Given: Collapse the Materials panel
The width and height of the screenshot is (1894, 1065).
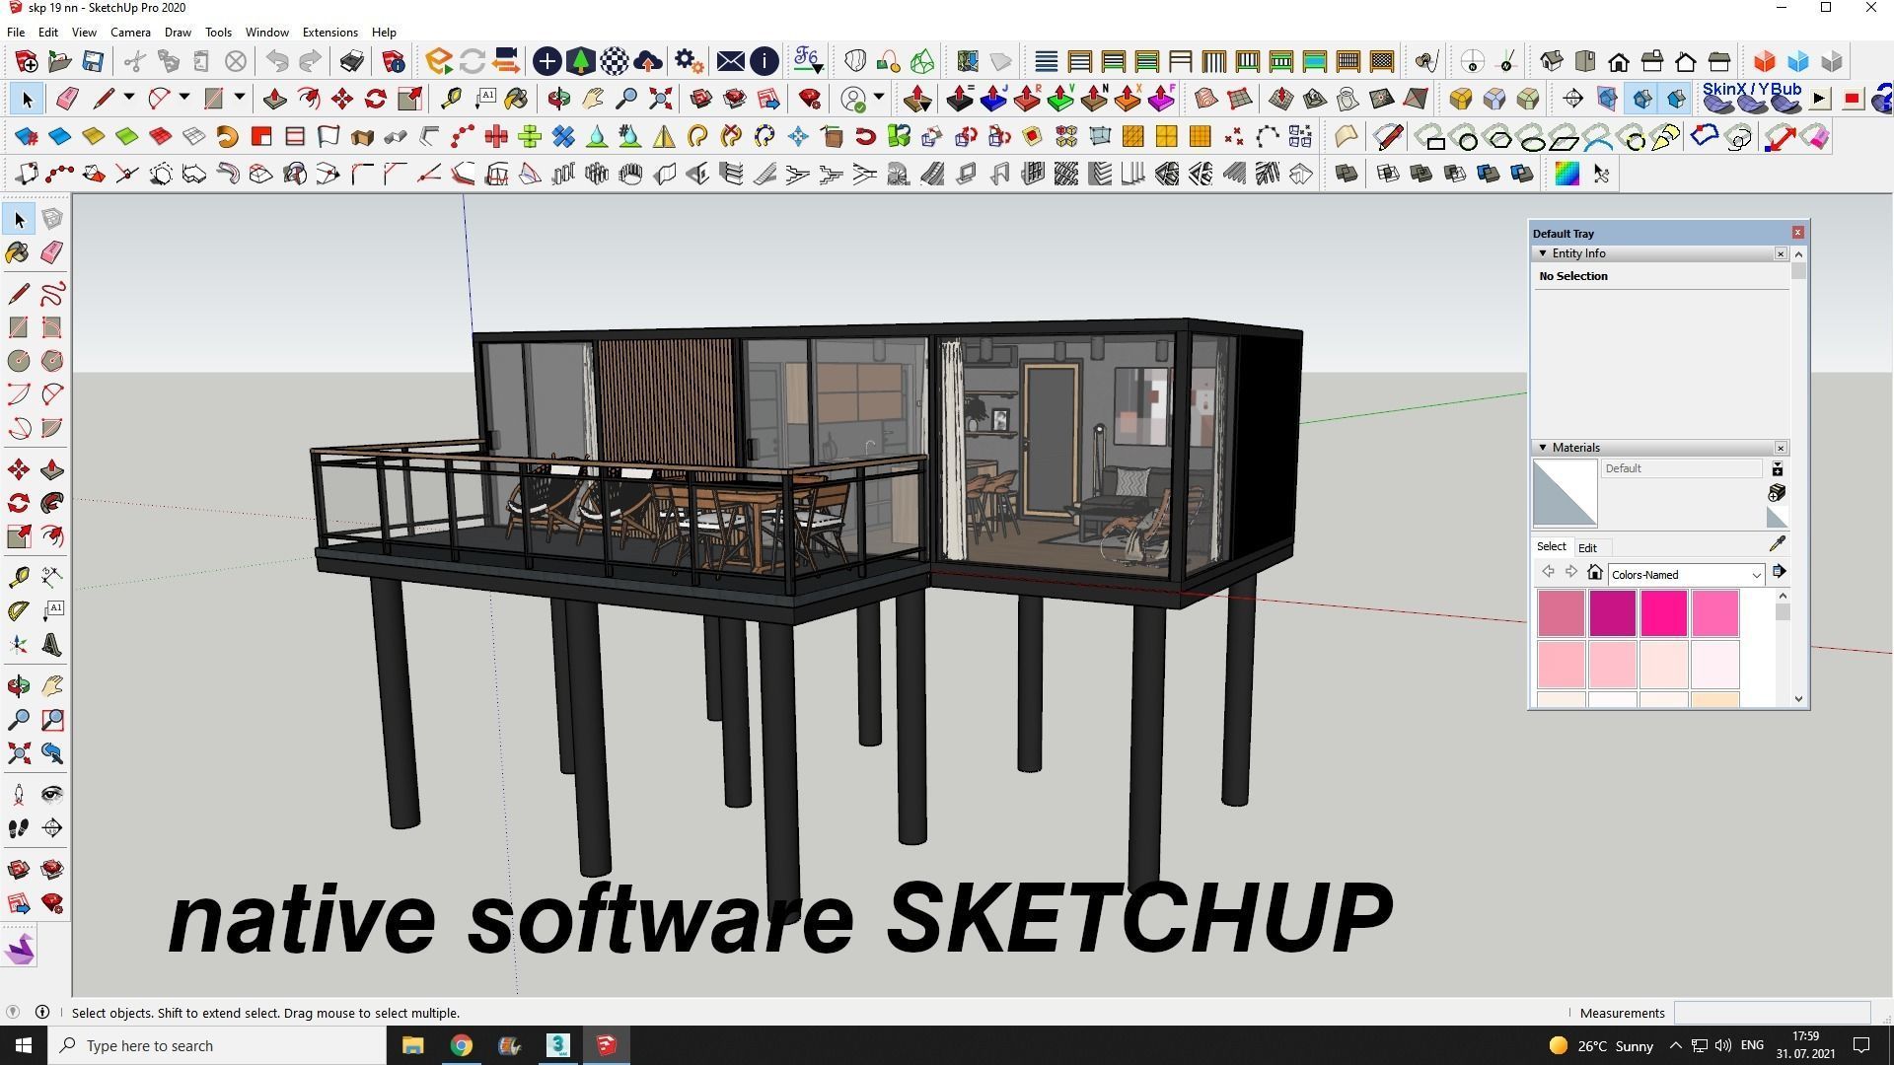Looking at the screenshot, I should click(1543, 448).
